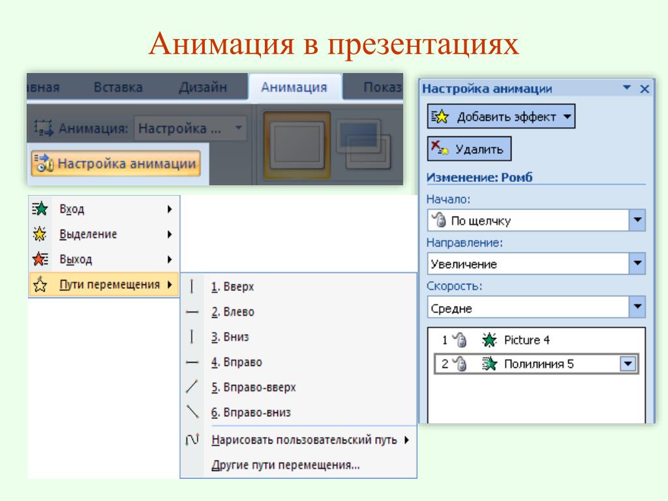Click the diagonal-down icon beside Вправо-вниз

click(x=192, y=412)
